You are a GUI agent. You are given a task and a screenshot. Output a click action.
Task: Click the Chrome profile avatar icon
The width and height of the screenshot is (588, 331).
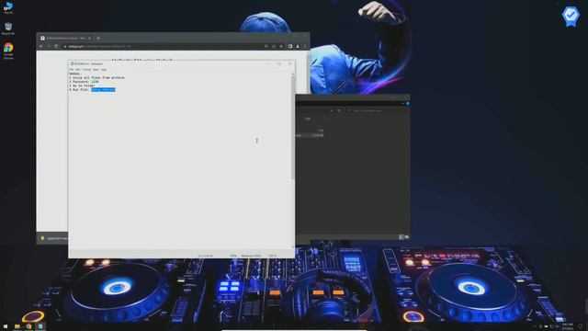[x=298, y=47]
